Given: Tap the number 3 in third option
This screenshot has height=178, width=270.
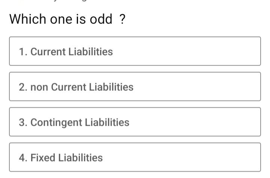Looking at the screenshot, I should coord(22,122).
